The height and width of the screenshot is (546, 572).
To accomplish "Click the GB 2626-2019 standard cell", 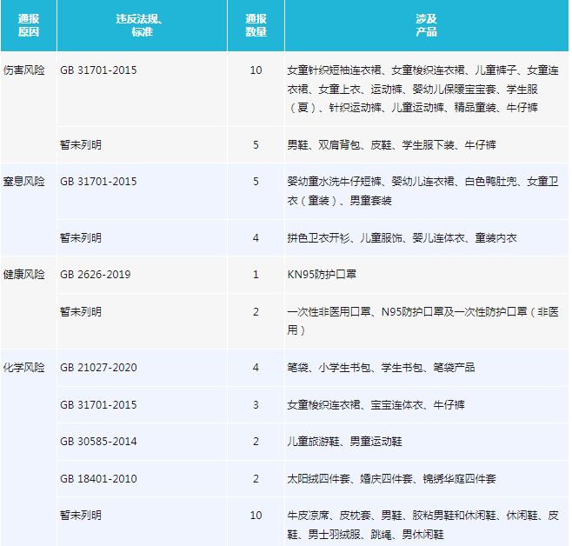I will [x=96, y=274].
